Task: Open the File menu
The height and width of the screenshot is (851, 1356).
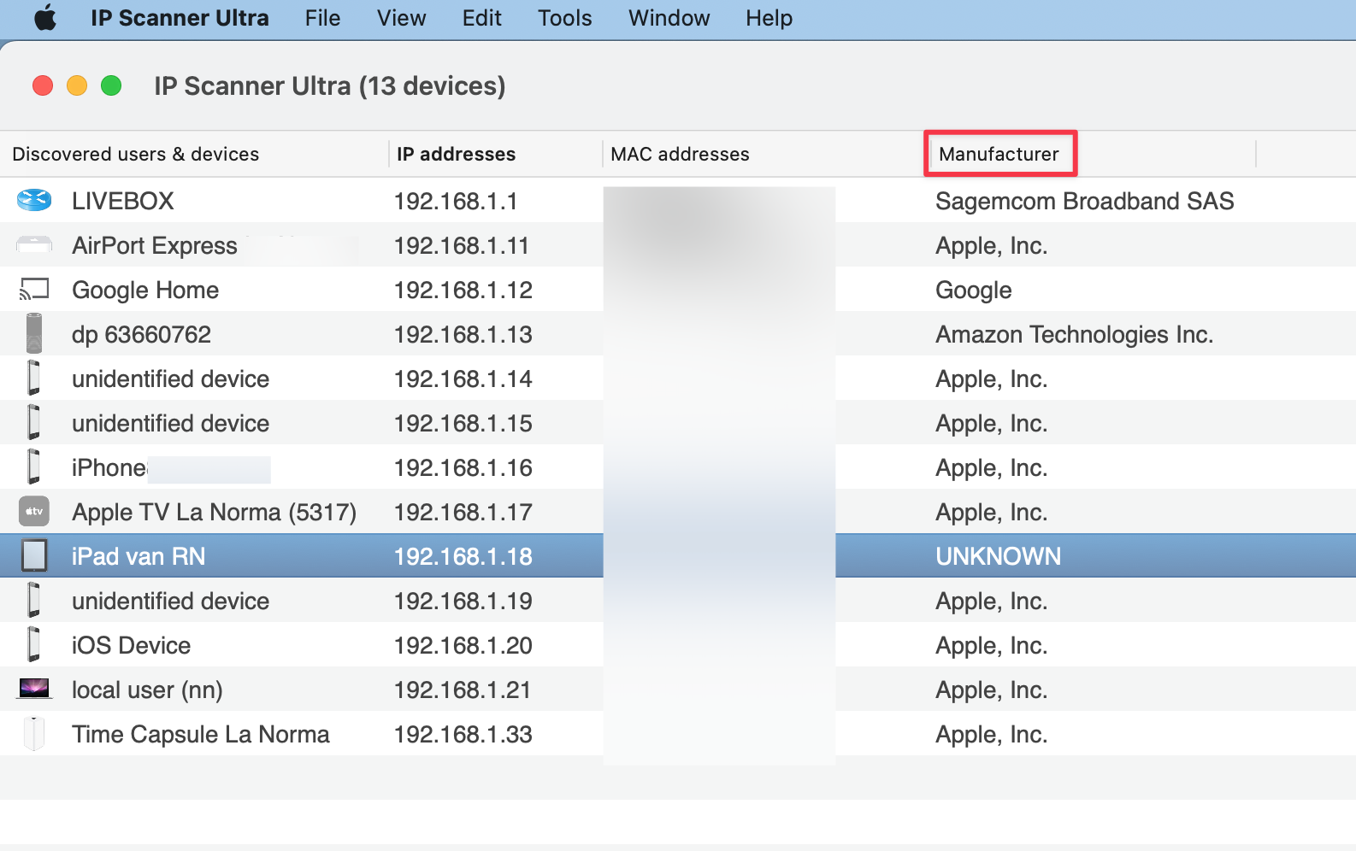Action: coord(322,18)
